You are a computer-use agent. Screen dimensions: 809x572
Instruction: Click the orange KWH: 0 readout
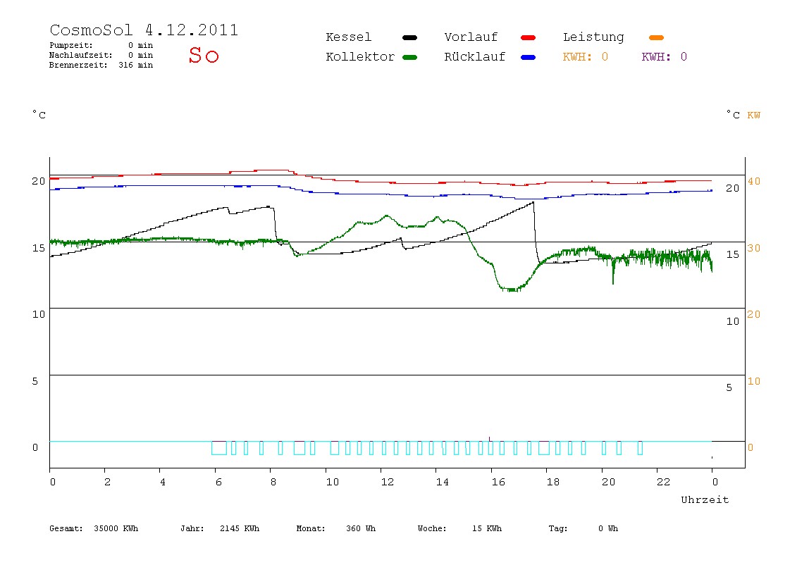(x=586, y=57)
